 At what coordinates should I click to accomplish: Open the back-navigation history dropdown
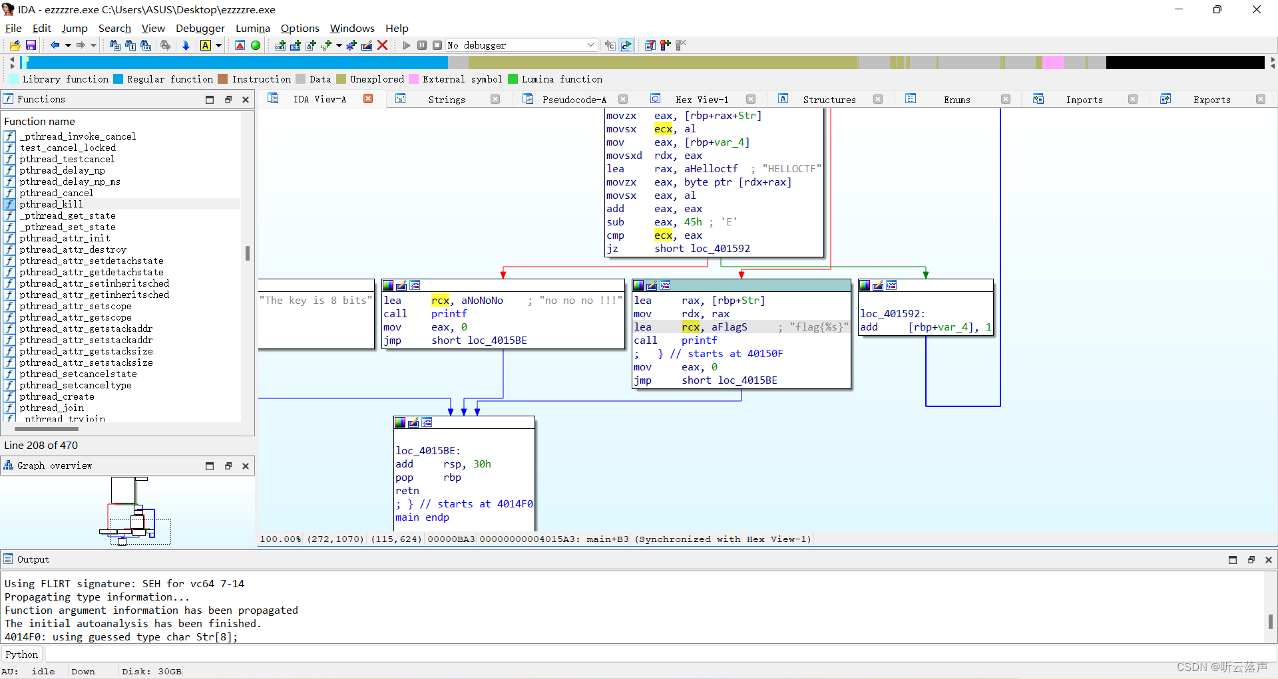pos(68,45)
